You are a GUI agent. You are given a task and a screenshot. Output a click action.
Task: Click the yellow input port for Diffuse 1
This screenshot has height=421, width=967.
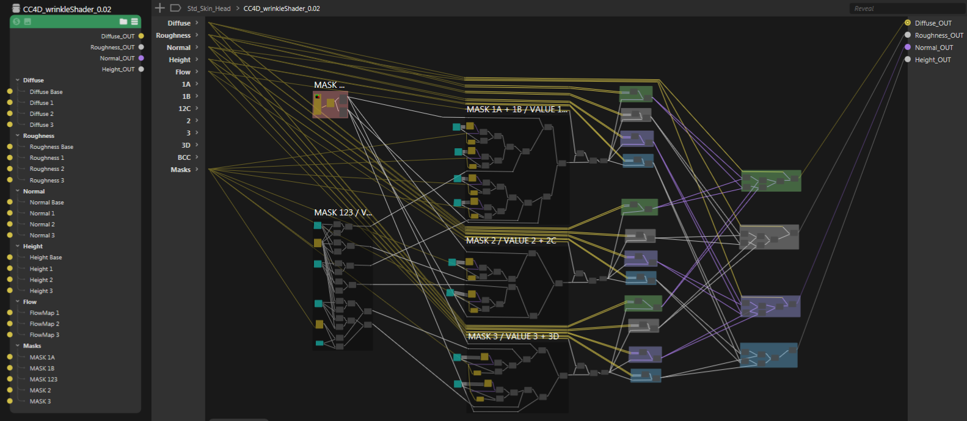[x=10, y=103]
